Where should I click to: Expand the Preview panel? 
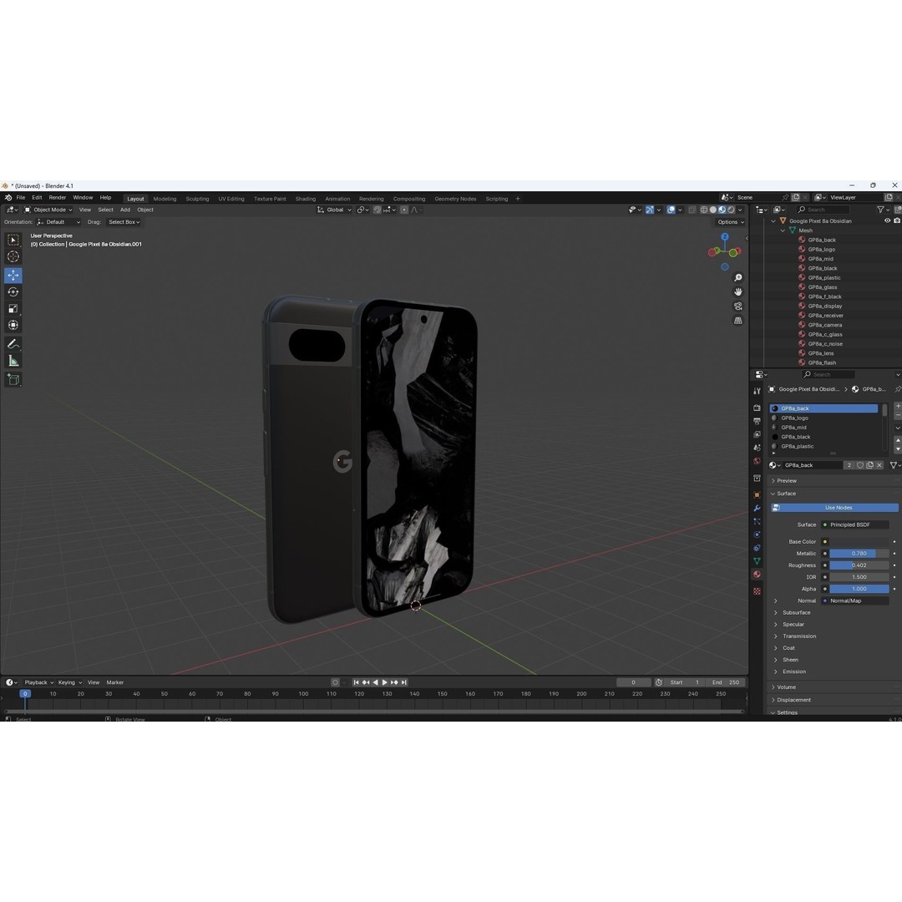pos(786,481)
